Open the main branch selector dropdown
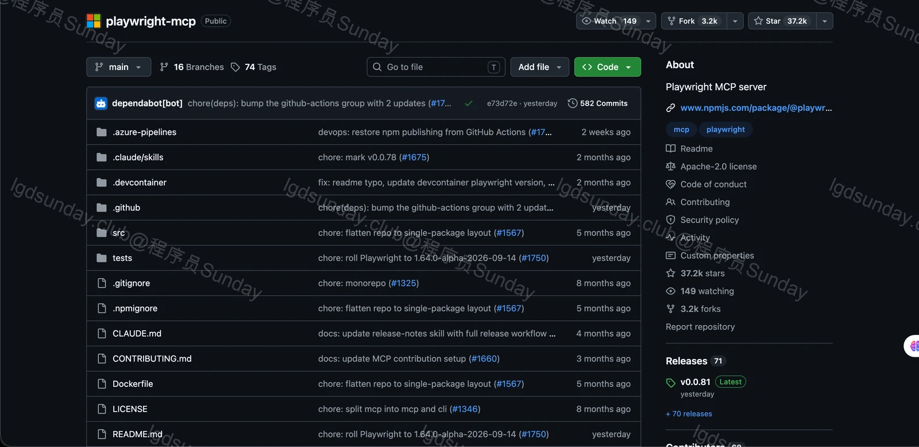 118,67
